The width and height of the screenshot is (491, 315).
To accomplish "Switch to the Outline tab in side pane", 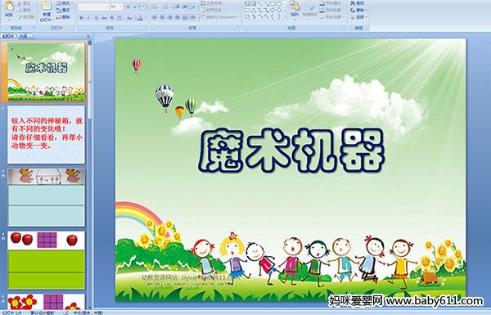I will [x=24, y=36].
